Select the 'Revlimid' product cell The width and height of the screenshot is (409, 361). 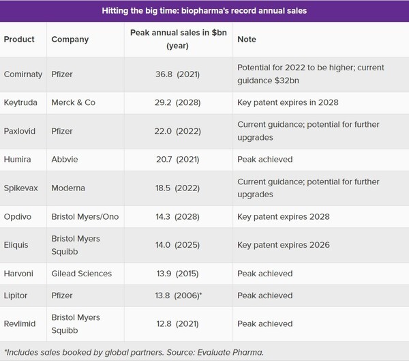point(20,323)
